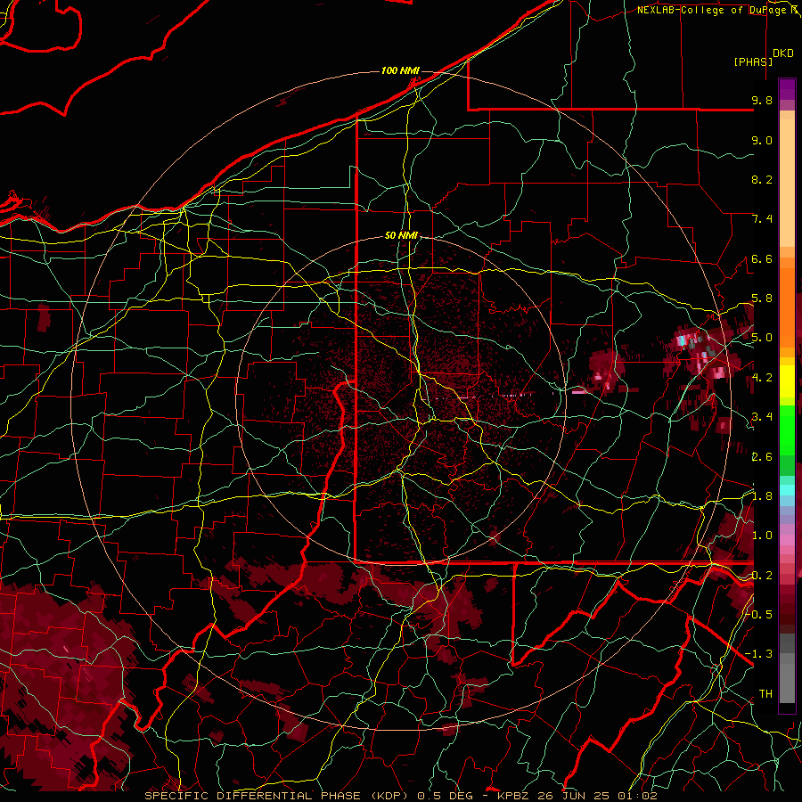Screen dimensions: 802x802
Task: Click the 8.2 scale value
Action: (762, 179)
